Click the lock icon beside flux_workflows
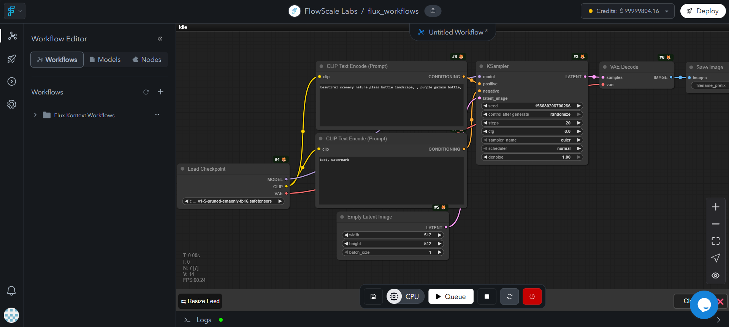 tap(433, 11)
